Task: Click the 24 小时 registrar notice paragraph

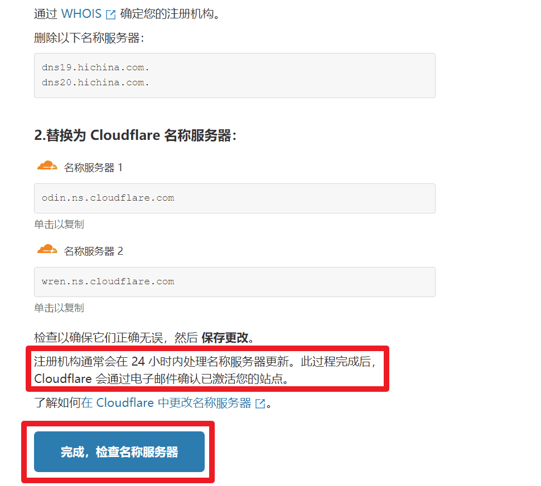Action: 206,370
